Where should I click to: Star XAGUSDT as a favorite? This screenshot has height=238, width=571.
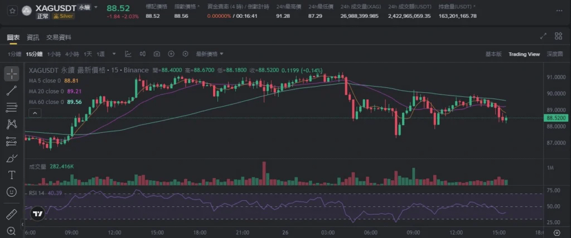click(x=12, y=11)
